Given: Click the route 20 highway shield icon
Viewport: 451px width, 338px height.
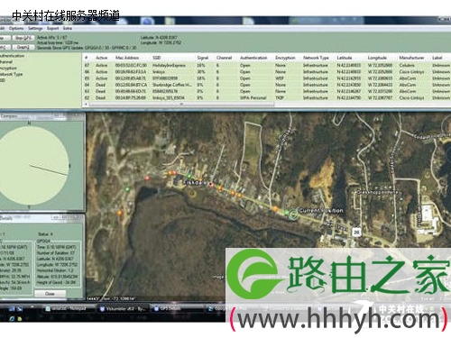Looking at the screenshot, I should [x=356, y=232].
